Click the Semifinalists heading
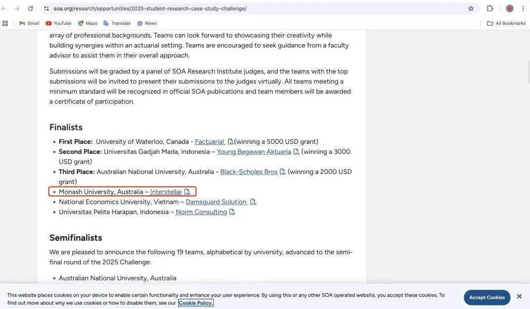Screen dimensions: 530x309 coord(76,238)
